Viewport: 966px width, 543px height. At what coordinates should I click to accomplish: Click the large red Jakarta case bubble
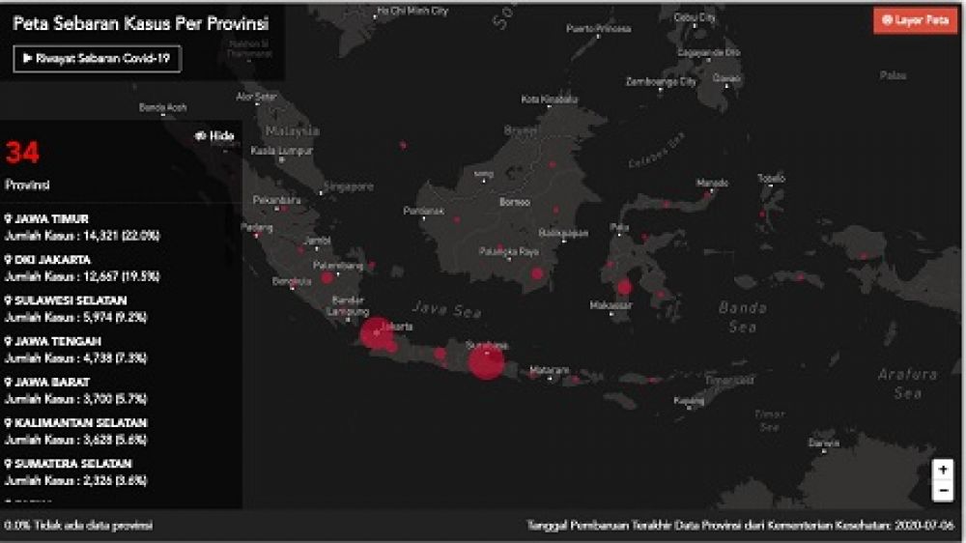tap(376, 333)
